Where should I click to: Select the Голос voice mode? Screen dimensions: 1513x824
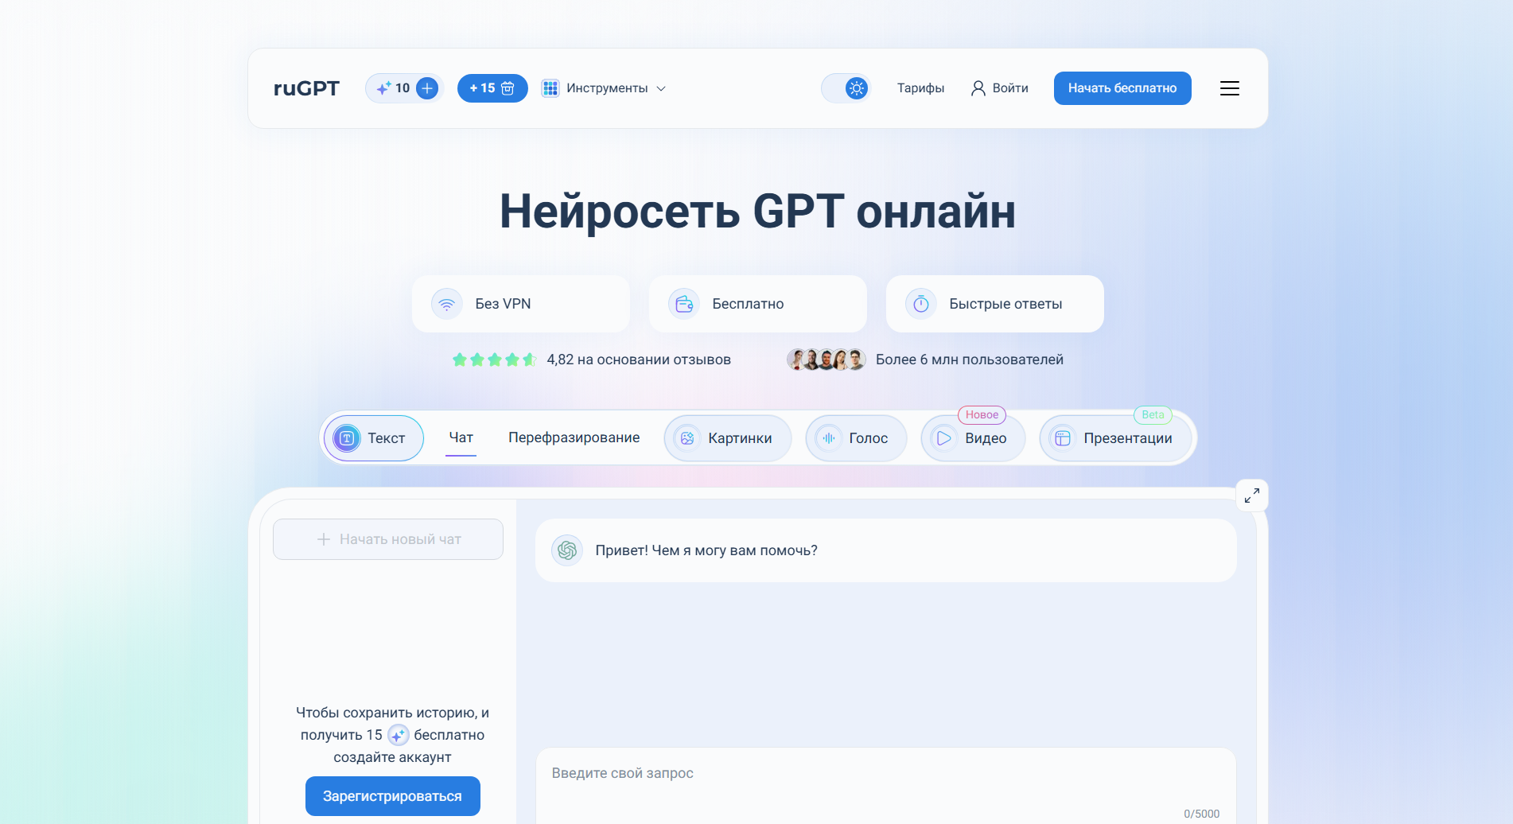click(x=856, y=438)
